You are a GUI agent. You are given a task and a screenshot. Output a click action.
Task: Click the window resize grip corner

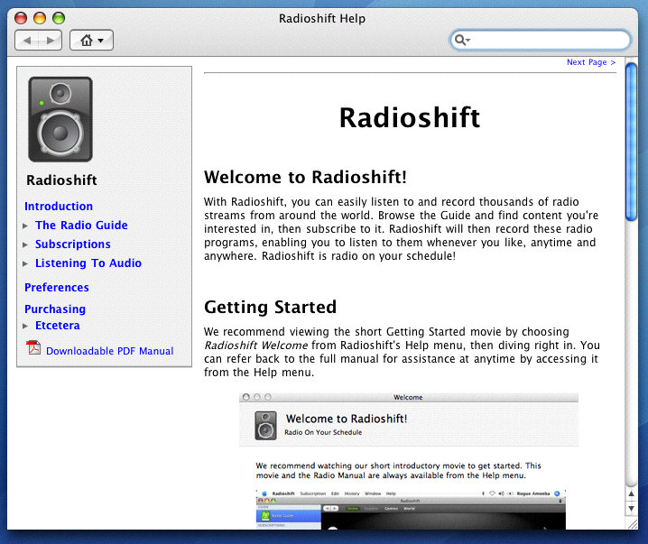633,524
